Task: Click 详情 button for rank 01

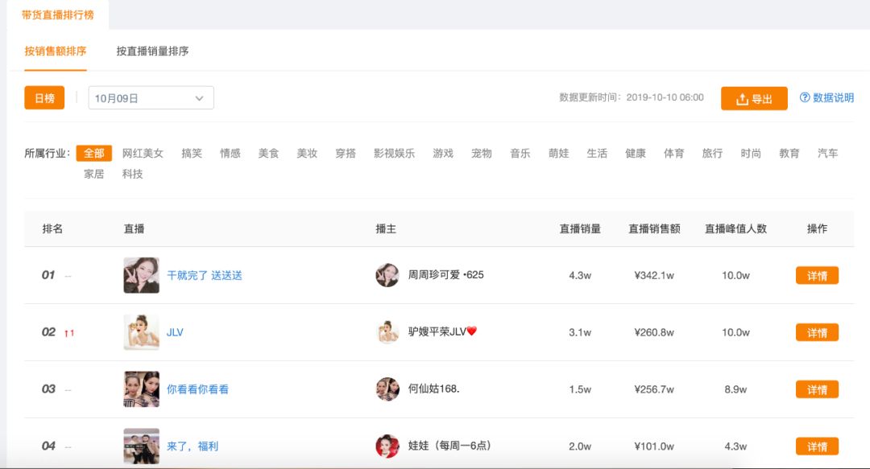Action: tap(817, 276)
